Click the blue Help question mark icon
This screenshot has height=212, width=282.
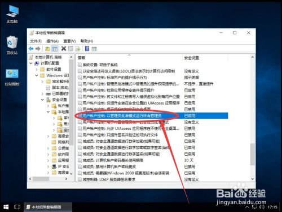point(87,48)
